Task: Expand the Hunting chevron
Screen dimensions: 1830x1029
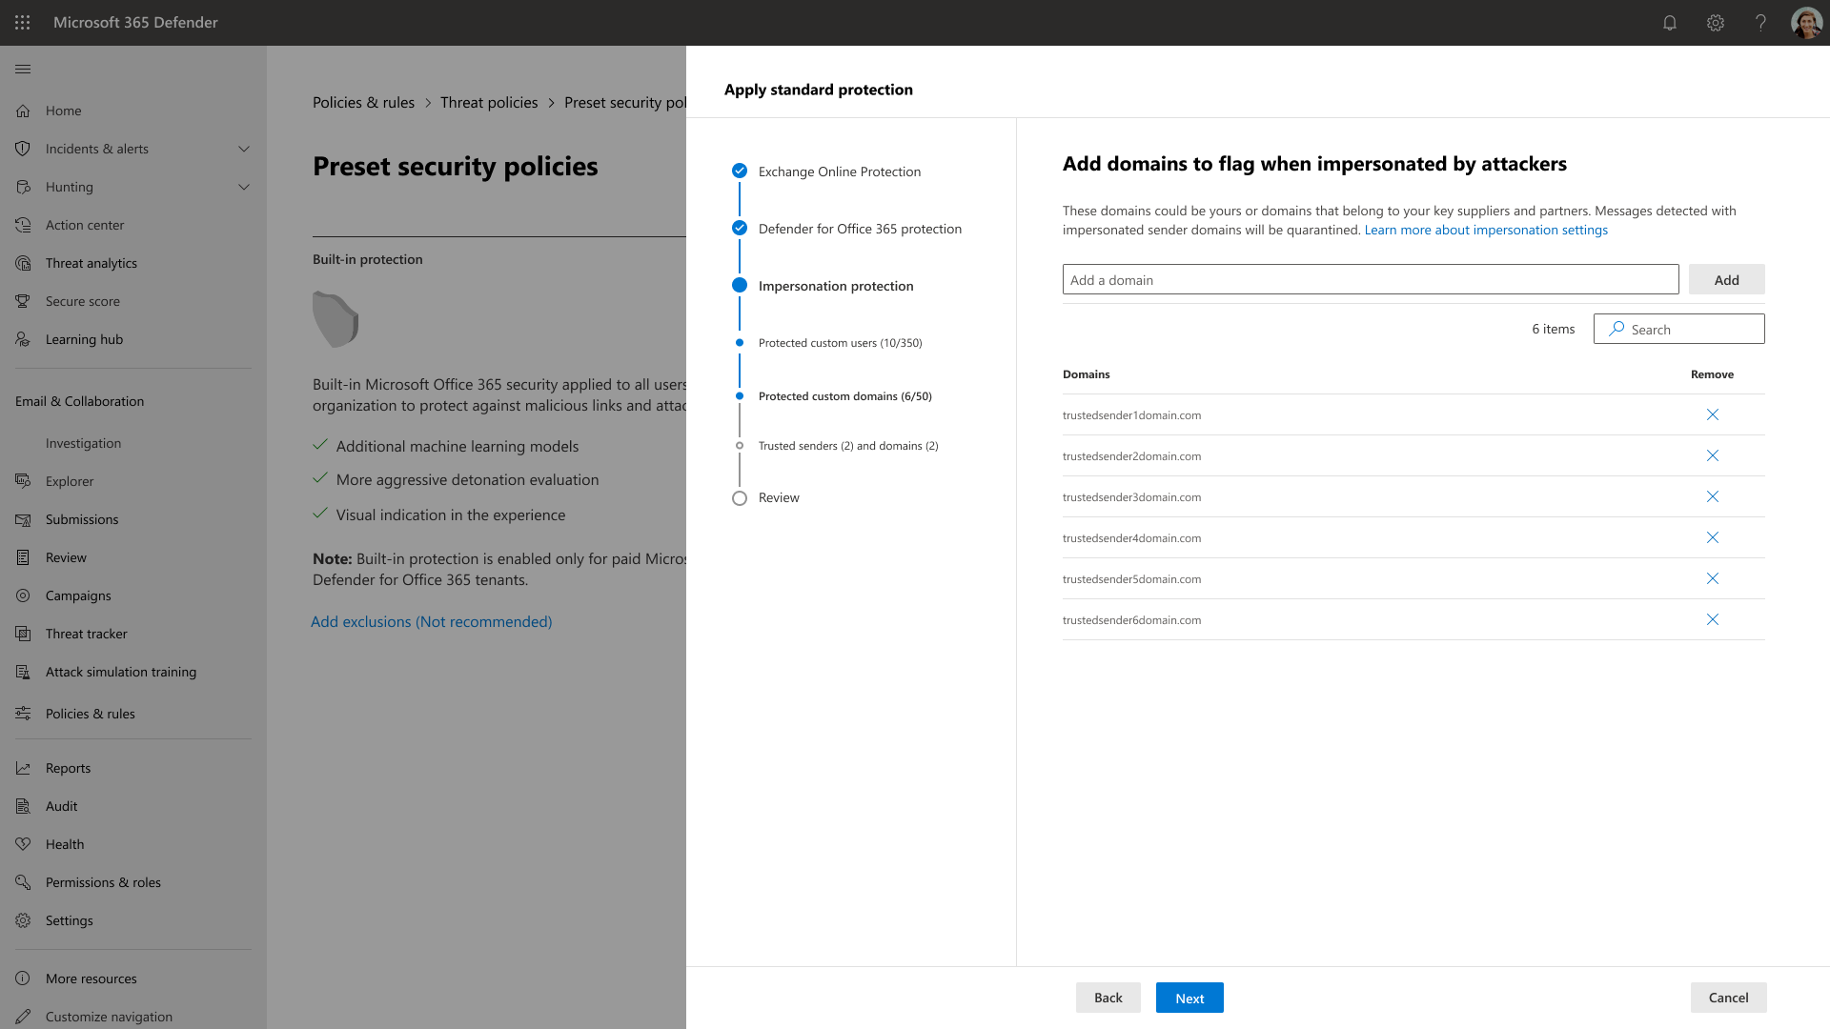Action: point(244,187)
